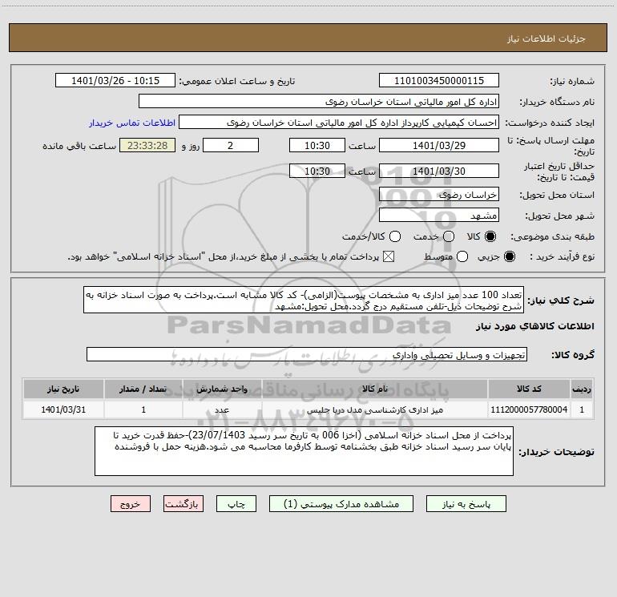This screenshot has height=597, width=617.
Task: Click the request creator field احسان کیمیایی
Action: pyautogui.click(x=339, y=123)
